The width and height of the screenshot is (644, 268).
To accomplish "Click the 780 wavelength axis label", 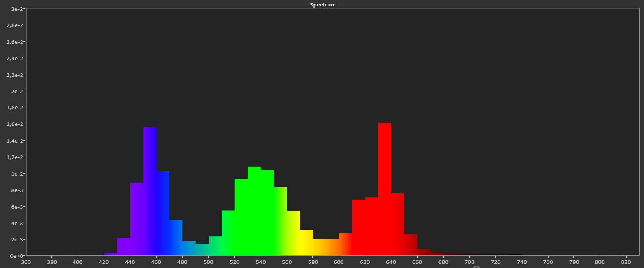I will pos(574,262).
